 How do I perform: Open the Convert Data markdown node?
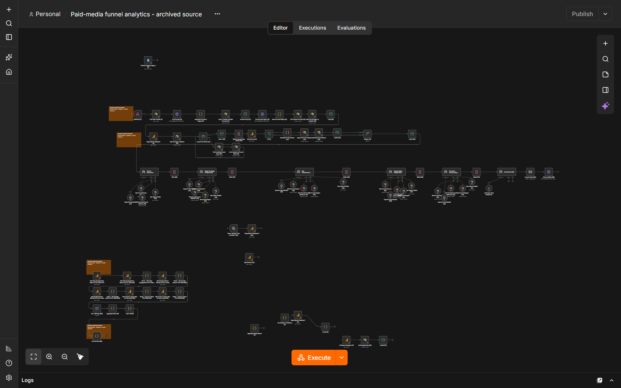point(530,172)
